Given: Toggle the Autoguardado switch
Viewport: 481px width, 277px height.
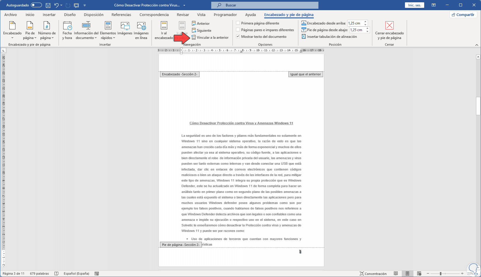Looking at the screenshot, I should pos(36,5).
